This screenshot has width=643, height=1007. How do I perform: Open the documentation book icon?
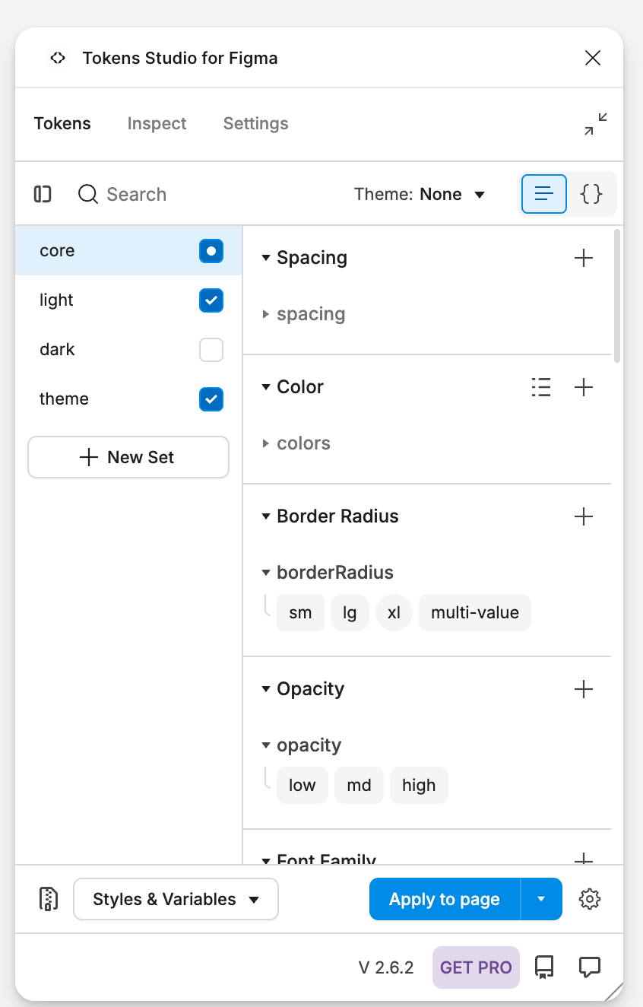tap(544, 967)
